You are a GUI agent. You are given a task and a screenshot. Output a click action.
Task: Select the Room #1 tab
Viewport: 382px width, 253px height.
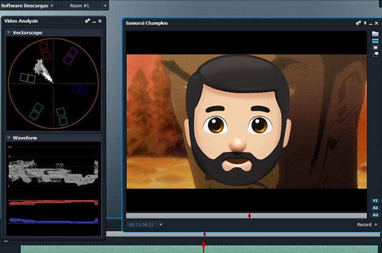tap(80, 6)
